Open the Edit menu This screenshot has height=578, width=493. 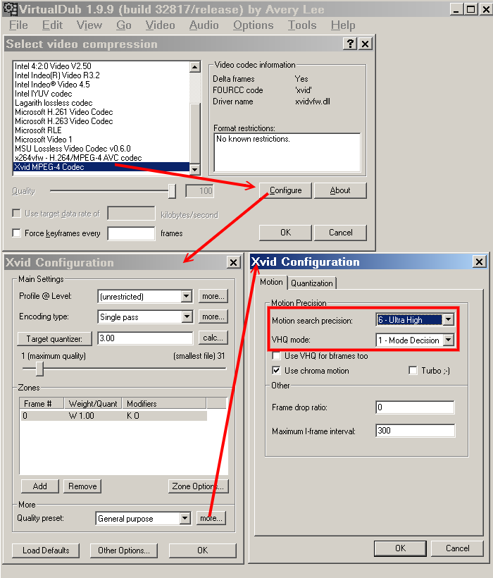click(x=52, y=25)
